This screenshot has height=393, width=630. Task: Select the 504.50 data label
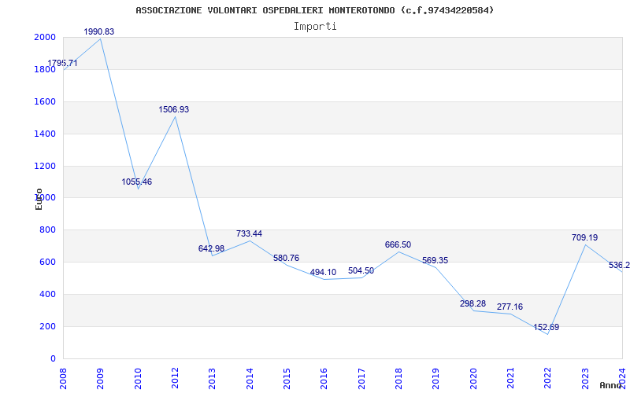click(361, 270)
